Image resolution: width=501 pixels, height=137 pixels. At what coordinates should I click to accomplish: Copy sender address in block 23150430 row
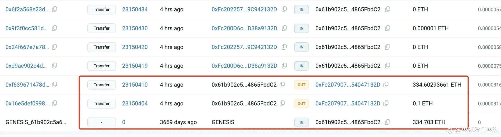tap(284, 28)
